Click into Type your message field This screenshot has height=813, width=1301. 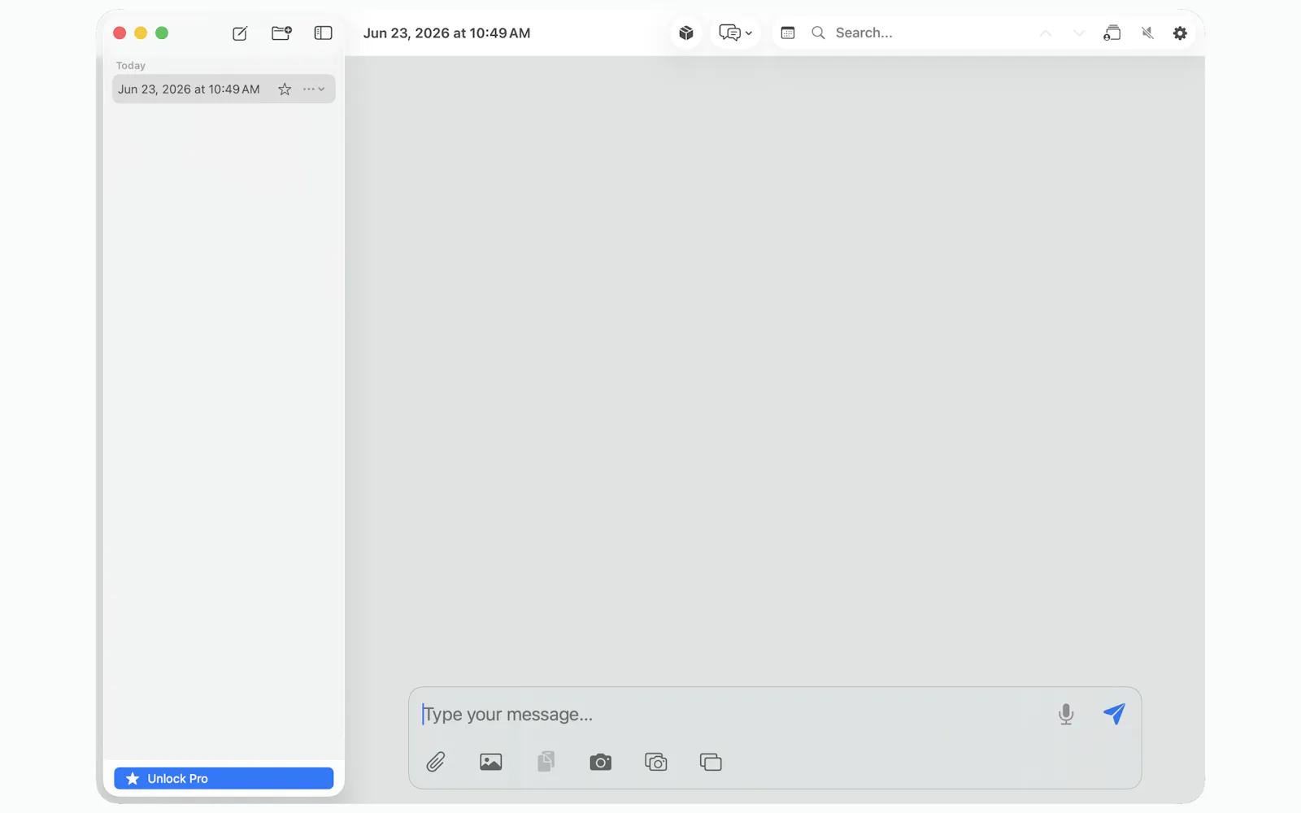(x=732, y=714)
